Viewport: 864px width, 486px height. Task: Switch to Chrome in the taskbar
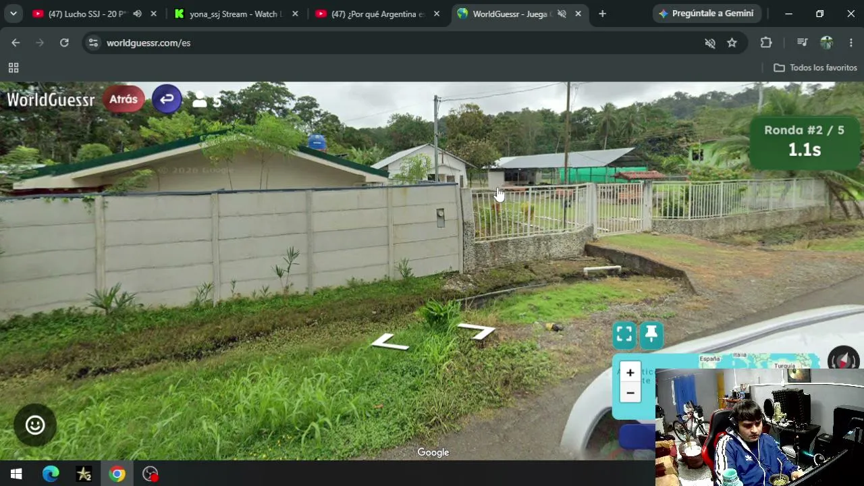point(117,474)
